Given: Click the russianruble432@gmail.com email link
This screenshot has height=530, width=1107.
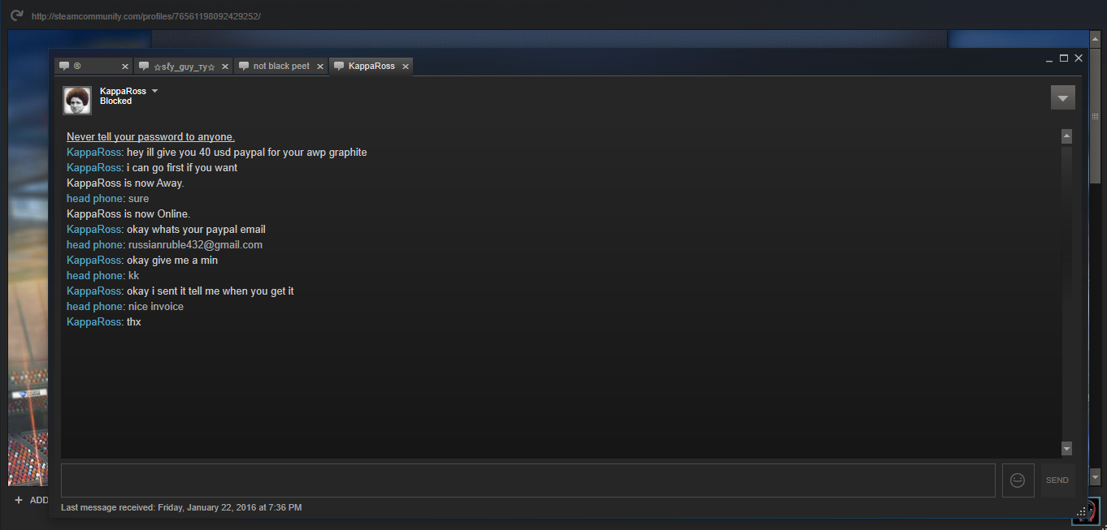Looking at the screenshot, I should click(x=195, y=244).
